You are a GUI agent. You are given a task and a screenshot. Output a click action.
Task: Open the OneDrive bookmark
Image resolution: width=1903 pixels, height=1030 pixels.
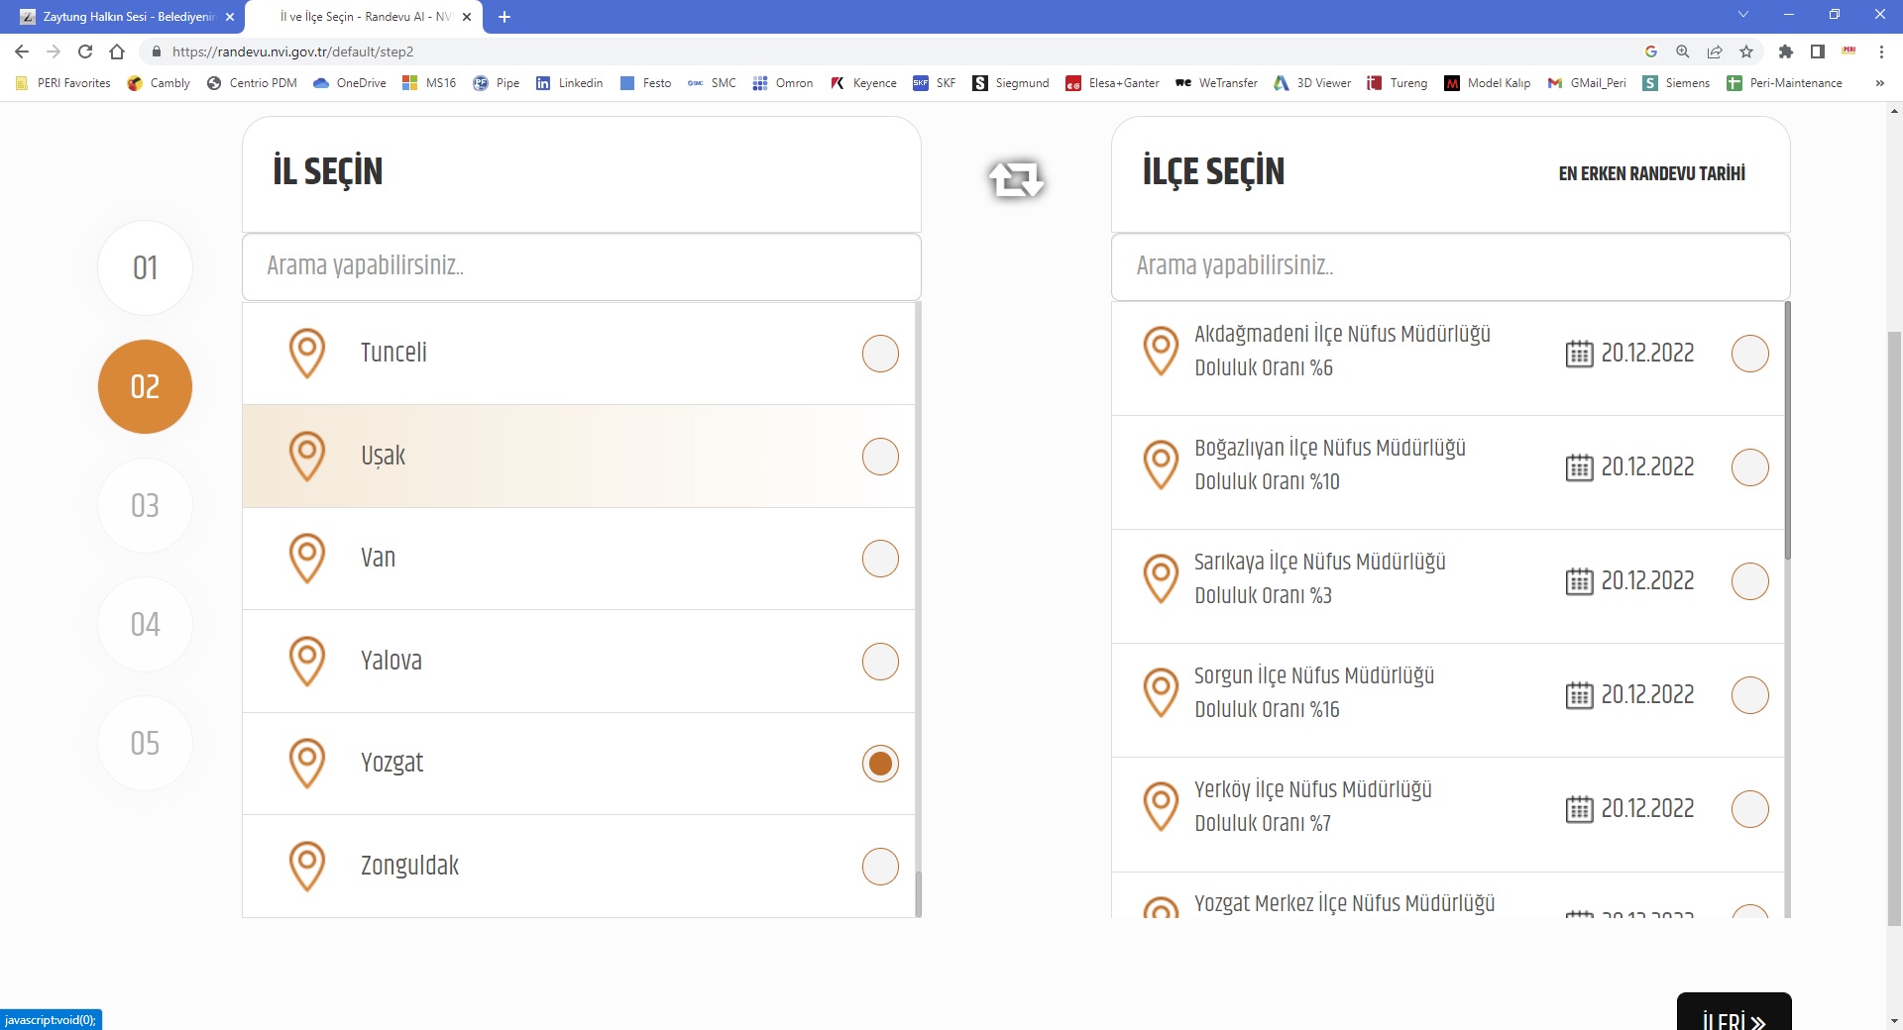pos(349,83)
